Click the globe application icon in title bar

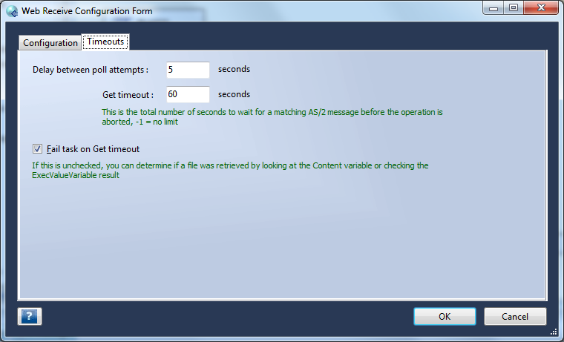[12, 11]
